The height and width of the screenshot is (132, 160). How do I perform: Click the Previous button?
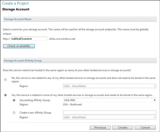(100, 128)
